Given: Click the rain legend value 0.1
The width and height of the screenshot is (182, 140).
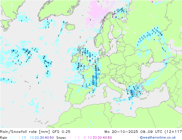Looking at the screenshot, I should pos(12,138).
